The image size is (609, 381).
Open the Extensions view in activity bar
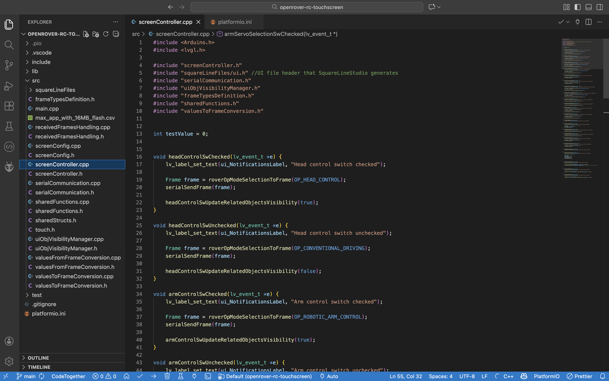(x=9, y=106)
